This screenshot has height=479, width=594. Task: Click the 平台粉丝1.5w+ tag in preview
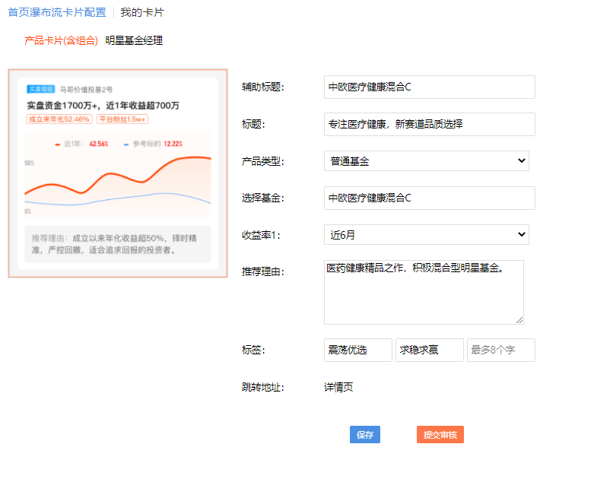122,119
